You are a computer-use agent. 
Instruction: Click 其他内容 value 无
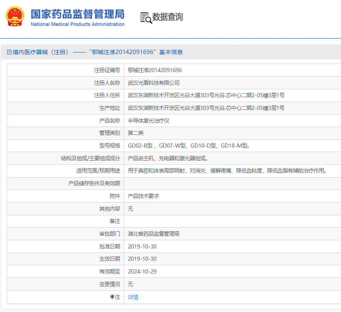pyautogui.click(x=131, y=209)
